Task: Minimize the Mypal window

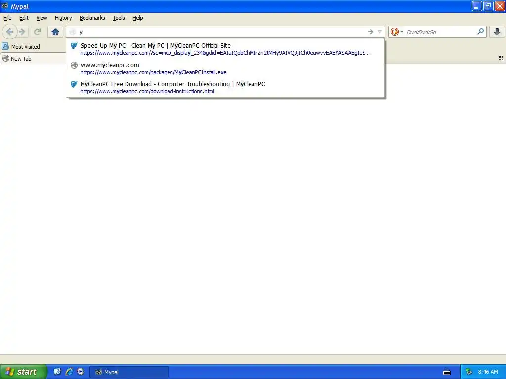Action: click(x=477, y=6)
